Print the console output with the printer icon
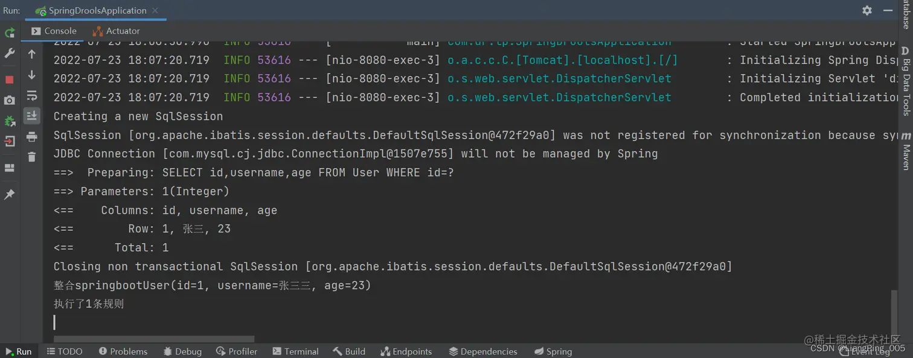This screenshot has width=913, height=358. (x=32, y=137)
